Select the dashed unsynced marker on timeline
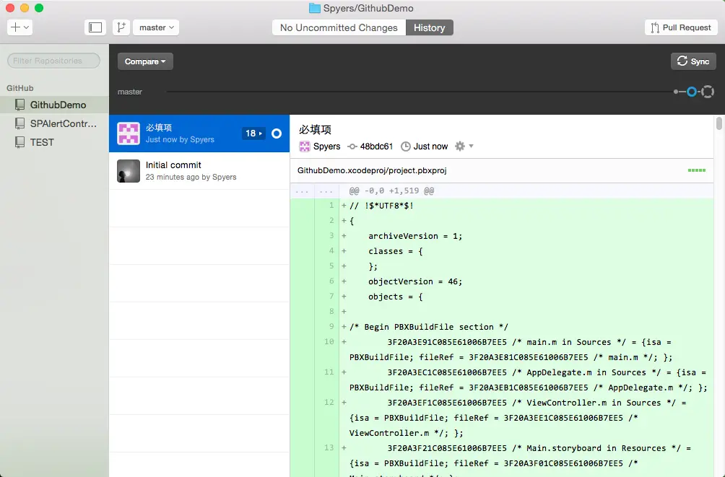725x477 pixels. coord(708,92)
